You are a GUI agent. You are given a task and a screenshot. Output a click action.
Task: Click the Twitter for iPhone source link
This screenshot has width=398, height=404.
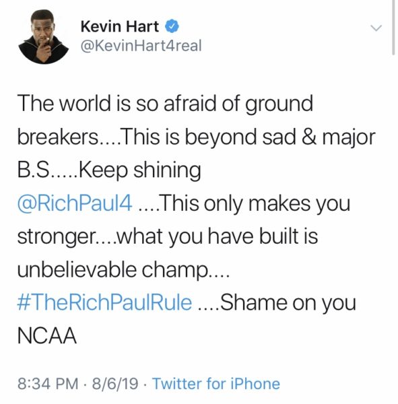(216, 384)
